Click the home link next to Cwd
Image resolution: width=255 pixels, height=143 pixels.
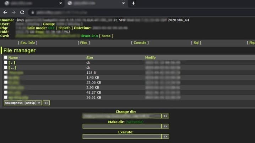106,36
